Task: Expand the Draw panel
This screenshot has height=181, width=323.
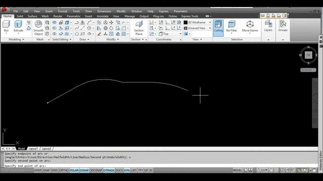Action: click(84, 39)
